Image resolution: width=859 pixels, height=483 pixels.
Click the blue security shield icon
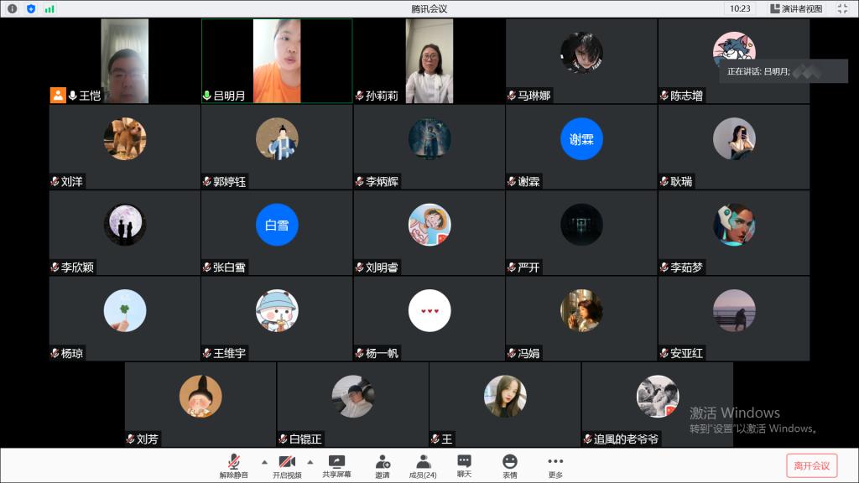tap(31, 8)
